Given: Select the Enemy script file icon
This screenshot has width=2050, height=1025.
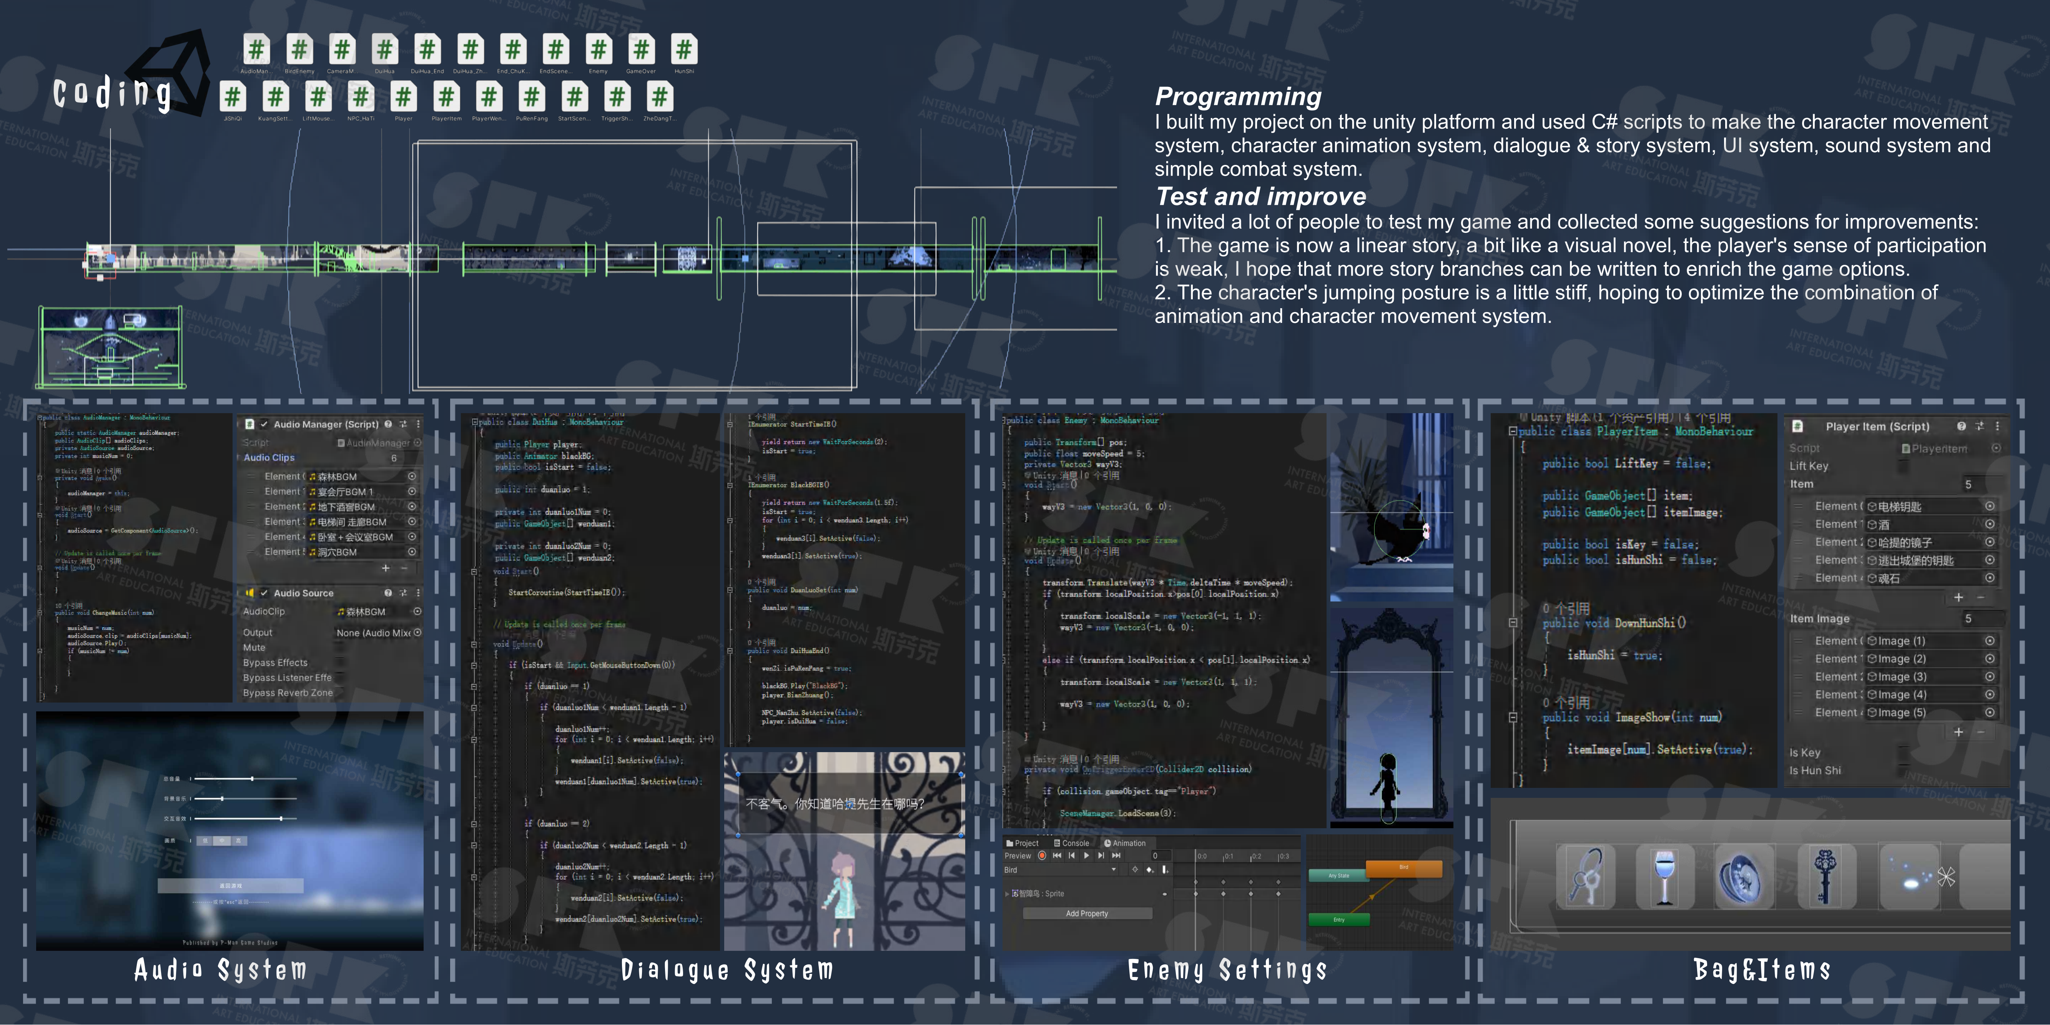Looking at the screenshot, I should pyautogui.click(x=599, y=49).
